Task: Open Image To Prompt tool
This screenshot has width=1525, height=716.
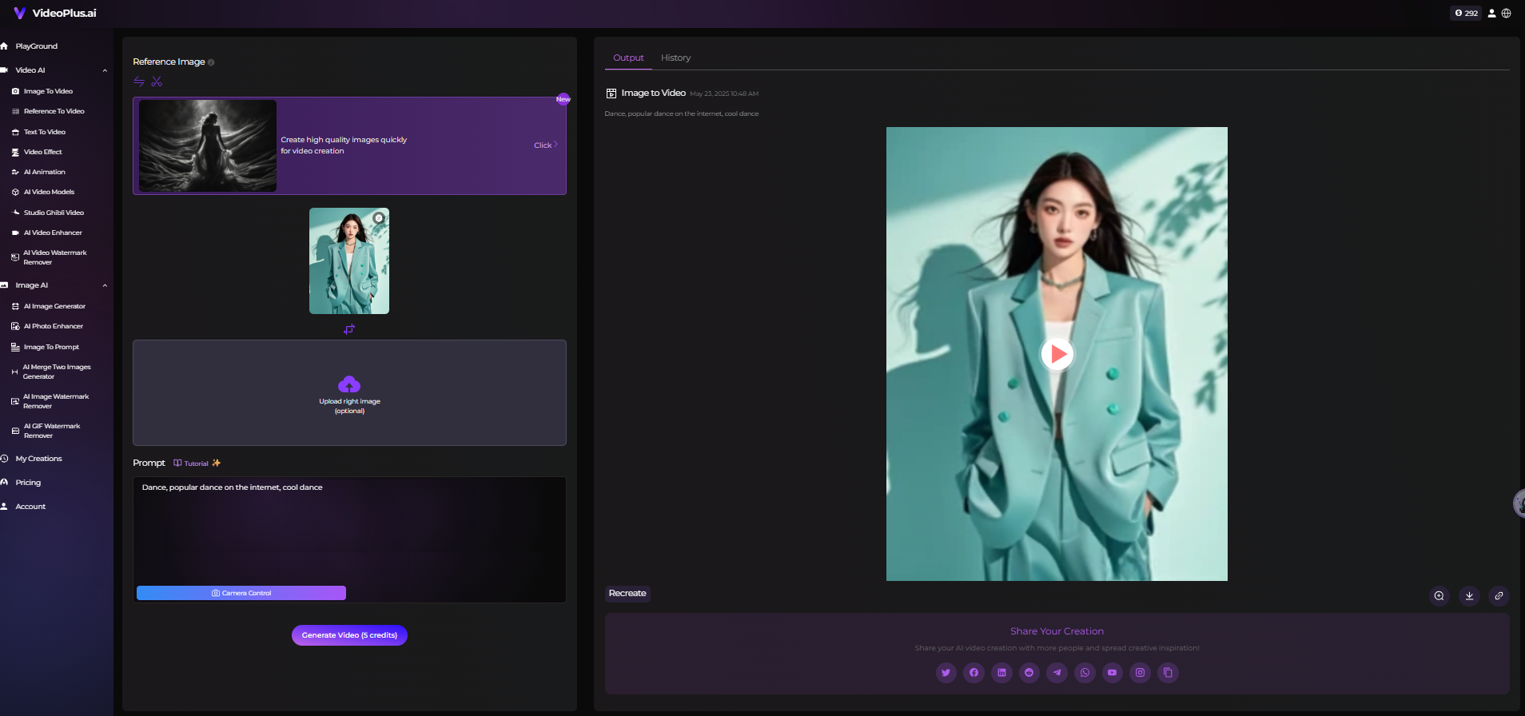Action: [51, 347]
